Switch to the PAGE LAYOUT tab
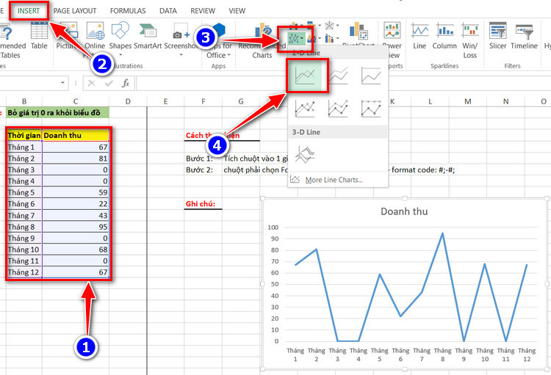Image resolution: width=551 pixels, height=375 pixels. point(75,11)
